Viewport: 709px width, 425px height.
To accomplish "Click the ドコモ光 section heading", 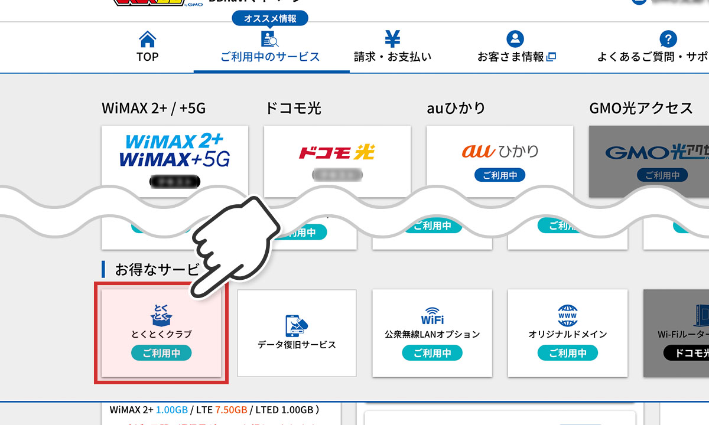I will pyautogui.click(x=292, y=109).
